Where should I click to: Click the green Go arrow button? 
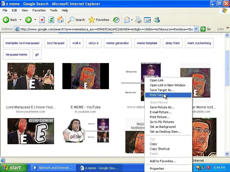click(203, 29)
